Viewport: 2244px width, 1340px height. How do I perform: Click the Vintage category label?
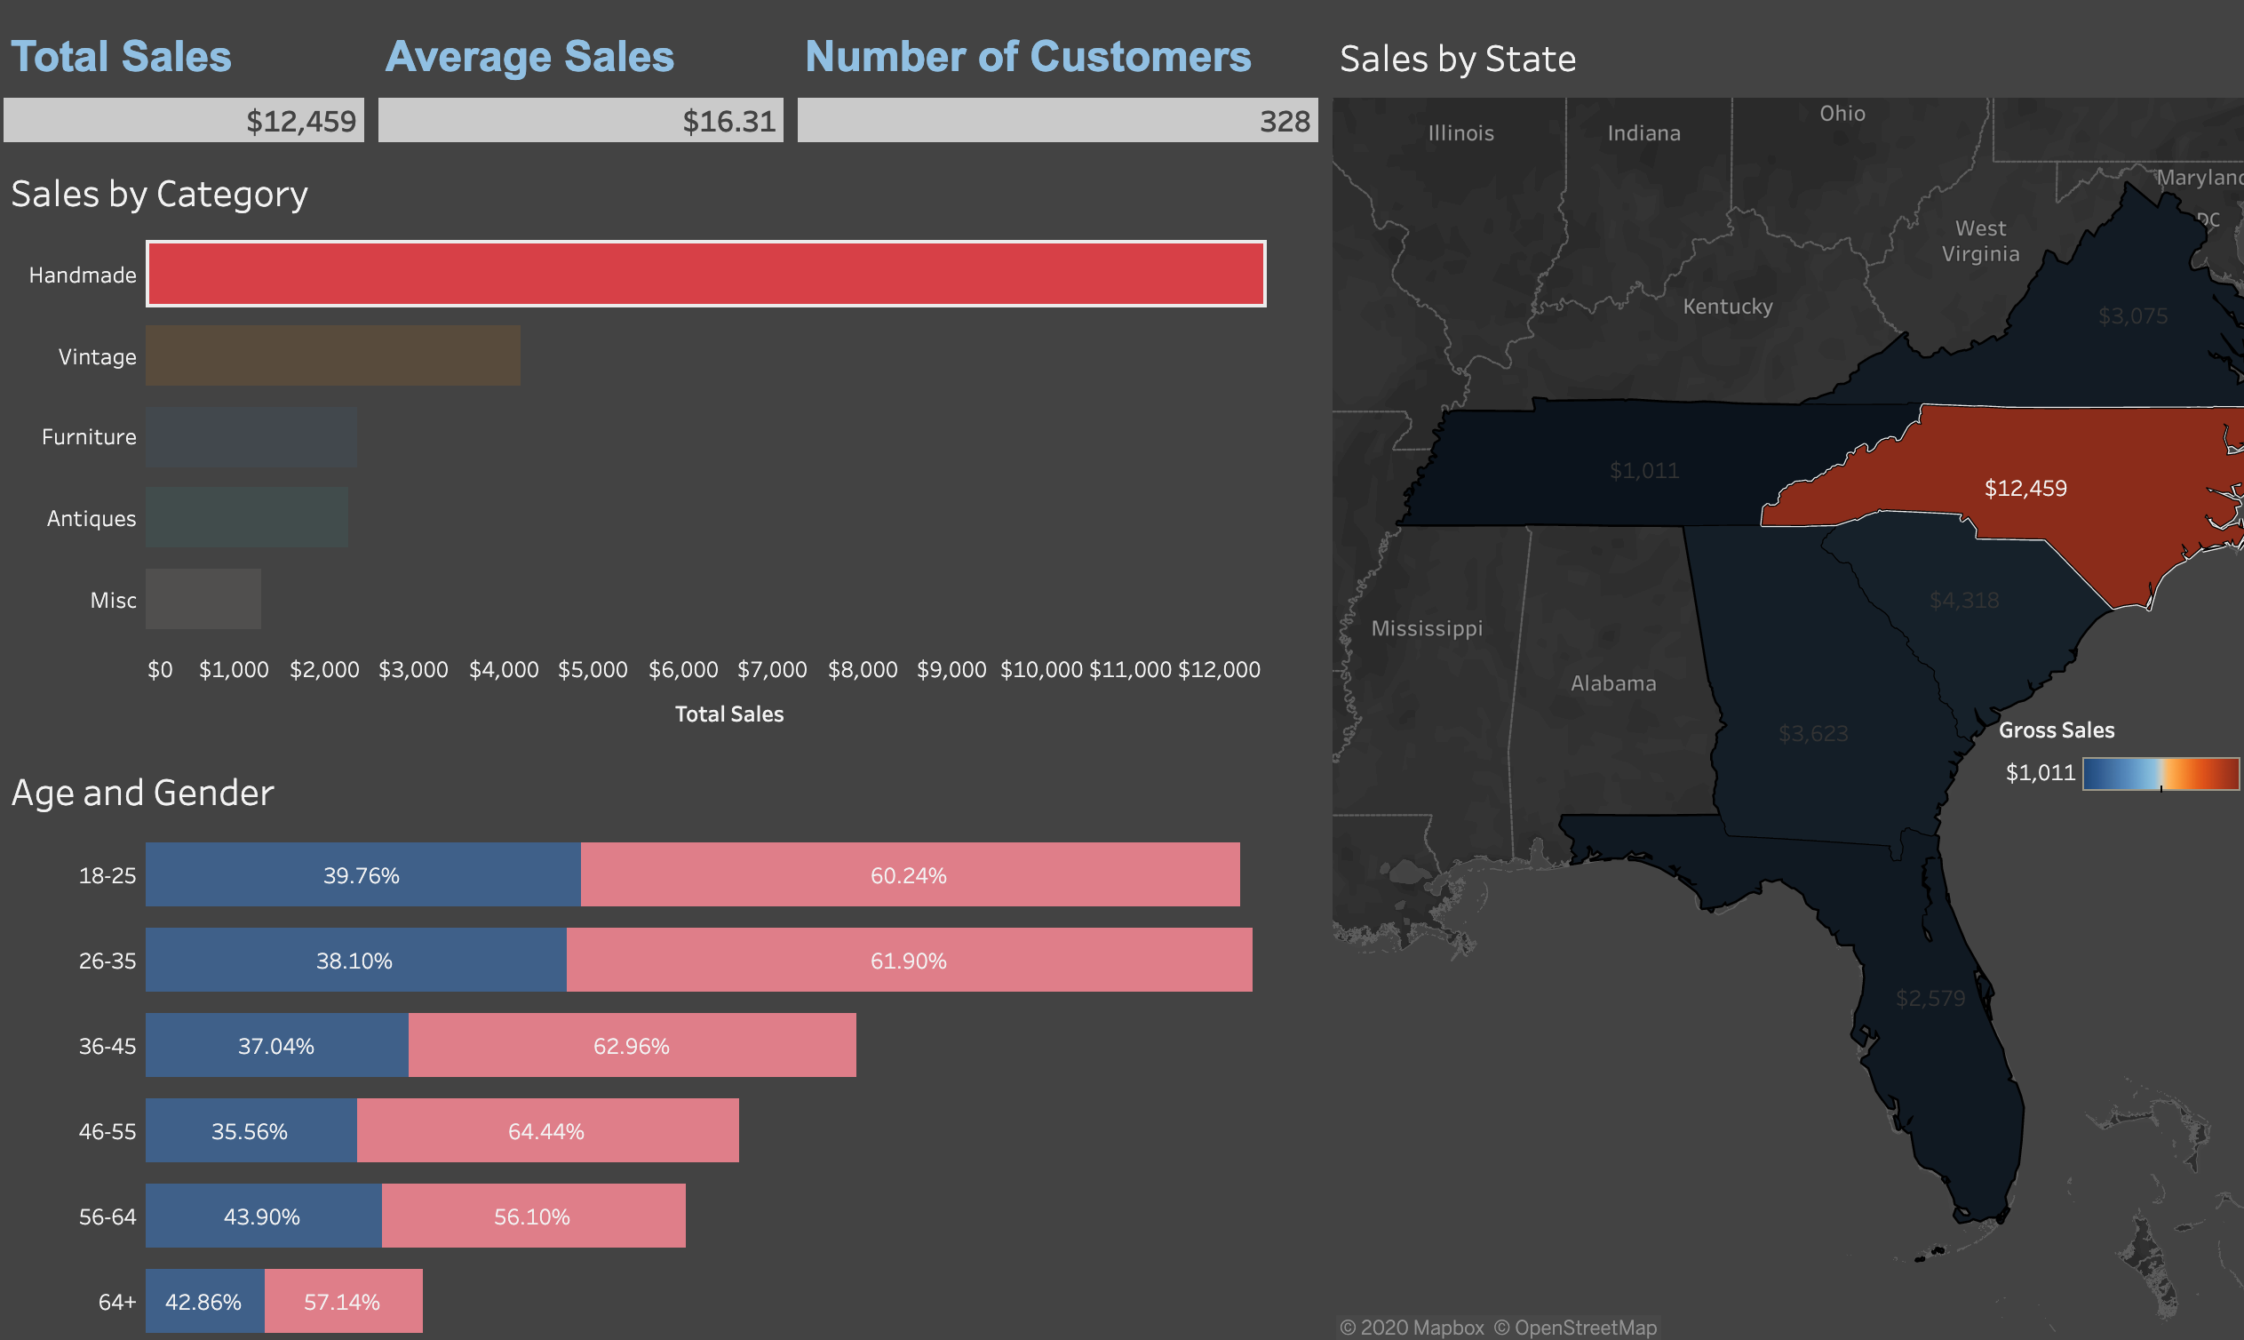click(98, 356)
